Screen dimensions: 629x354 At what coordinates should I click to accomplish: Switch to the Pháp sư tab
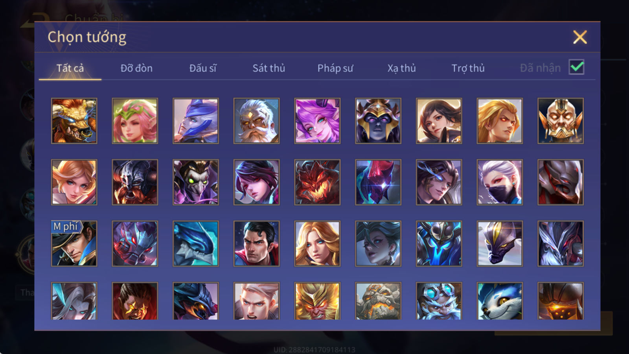[335, 68]
